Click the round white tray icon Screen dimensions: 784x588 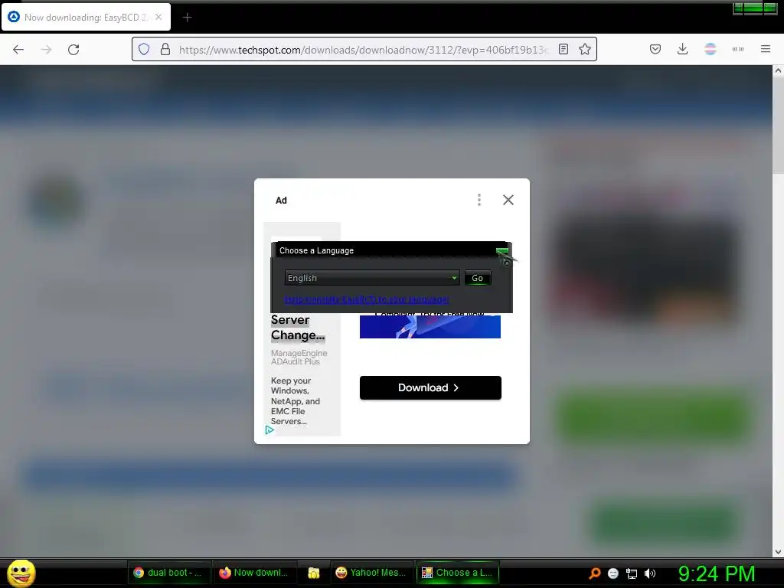coord(613,573)
